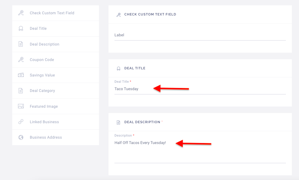The height and width of the screenshot is (180, 299).
Task: Open Featured Image section from sidebar
Action: click(x=44, y=106)
